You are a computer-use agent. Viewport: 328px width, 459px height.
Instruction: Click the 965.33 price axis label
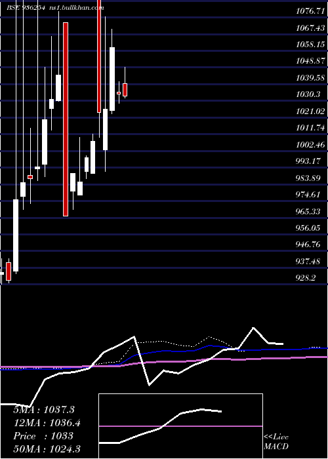pyautogui.click(x=308, y=211)
